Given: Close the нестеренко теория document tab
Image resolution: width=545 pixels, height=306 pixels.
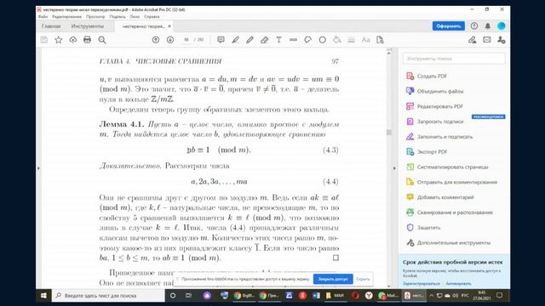Looking at the screenshot, I should pos(169,26).
